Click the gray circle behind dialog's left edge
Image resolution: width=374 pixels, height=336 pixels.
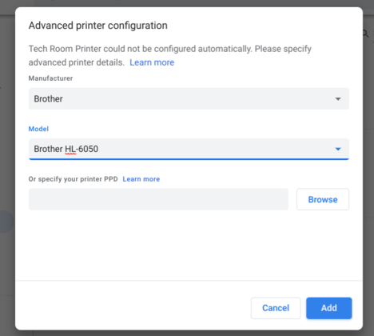click(7, 222)
